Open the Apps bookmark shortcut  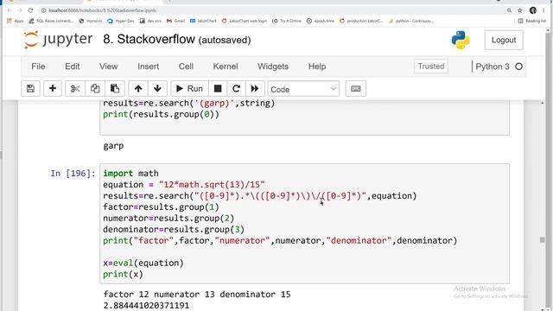[x=16, y=21]
